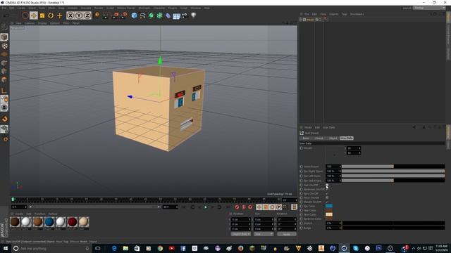Toggle the Eyebrows On/Off checkbox
This screenshot has width=451, height=253.
coord(327,189)
